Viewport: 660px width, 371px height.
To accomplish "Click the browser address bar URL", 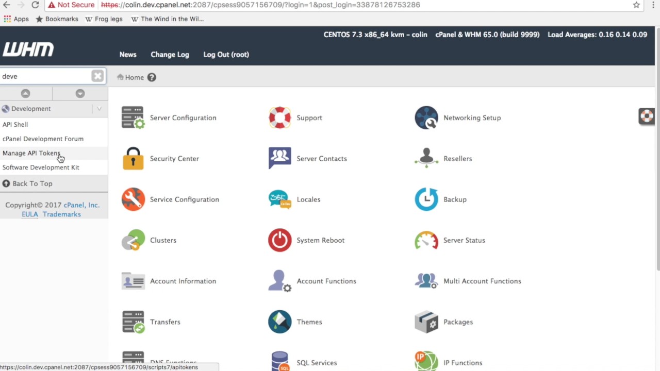I will 260,5.
